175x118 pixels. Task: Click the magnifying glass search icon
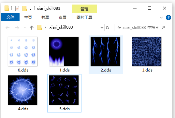point(163,27)
